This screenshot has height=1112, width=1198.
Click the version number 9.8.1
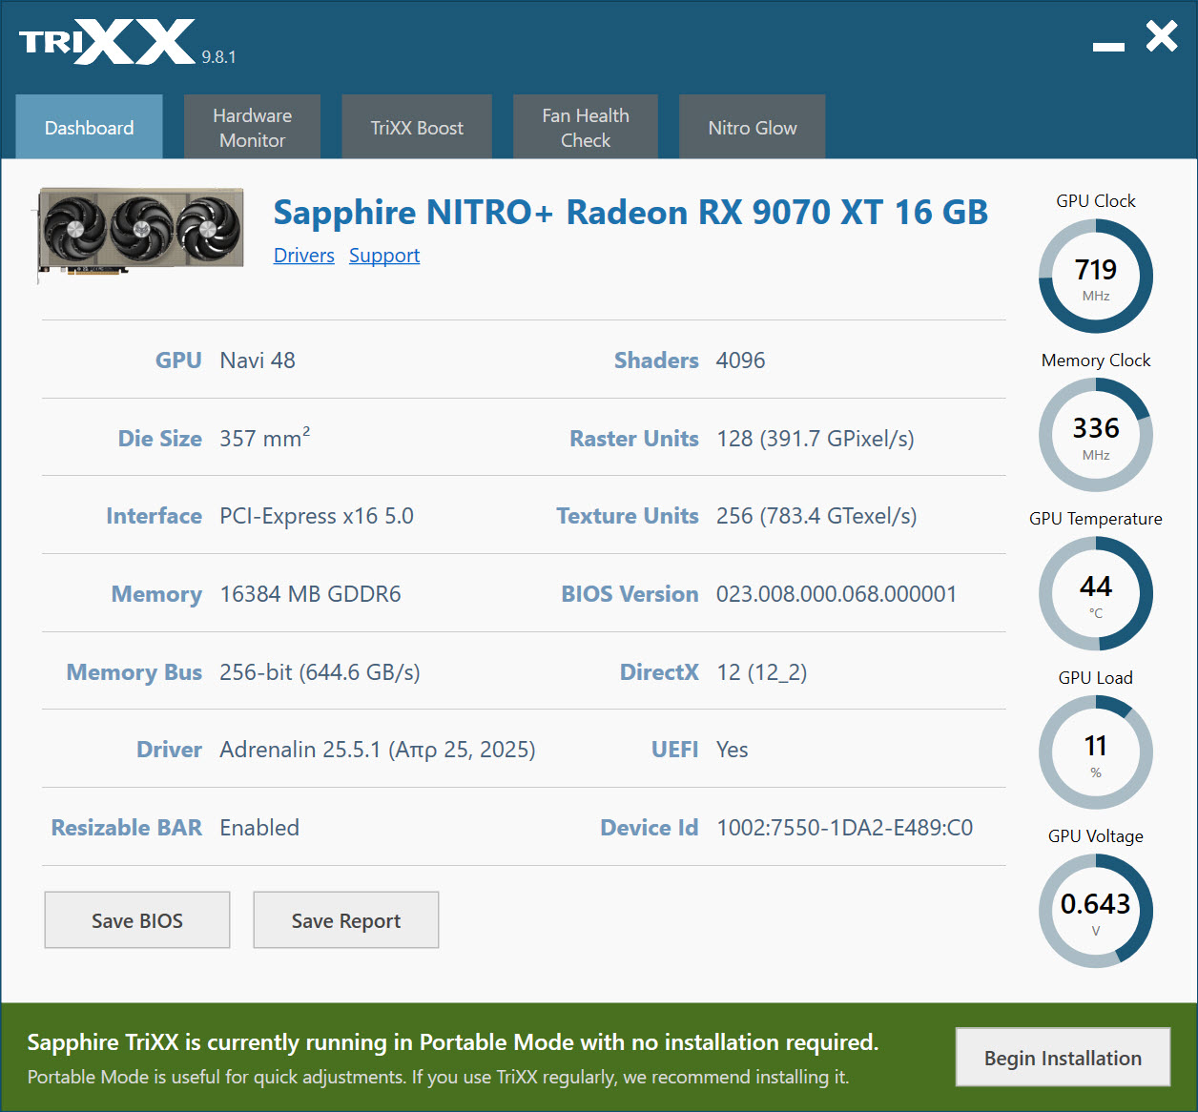coord(218,57)
